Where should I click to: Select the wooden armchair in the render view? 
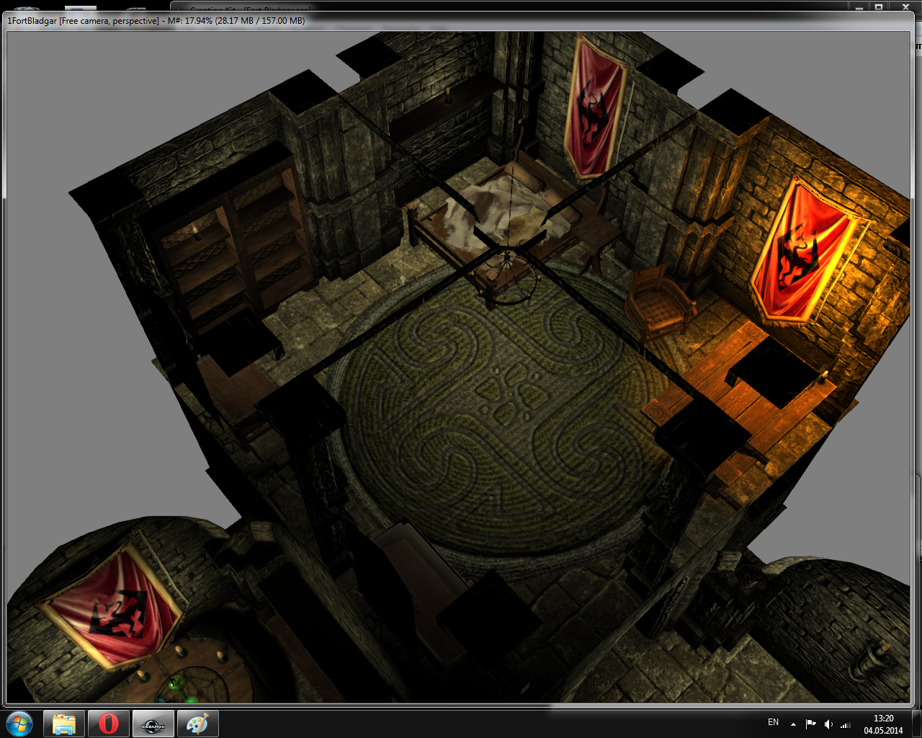[x=658, y=304]
